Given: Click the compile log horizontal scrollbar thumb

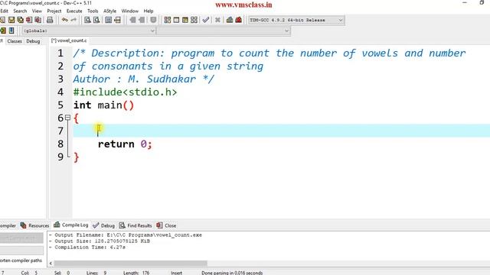Looking at the screenshot, I should coord(130,263).
